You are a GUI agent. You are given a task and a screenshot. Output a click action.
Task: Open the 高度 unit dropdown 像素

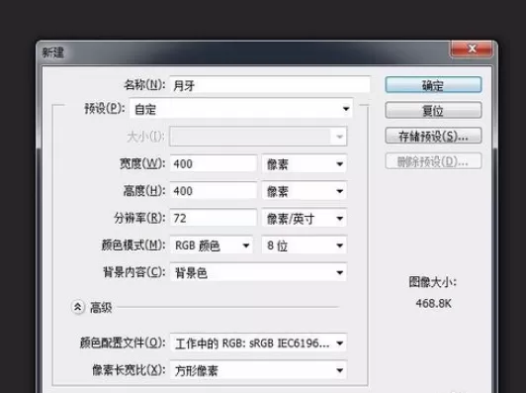[304, 191]
